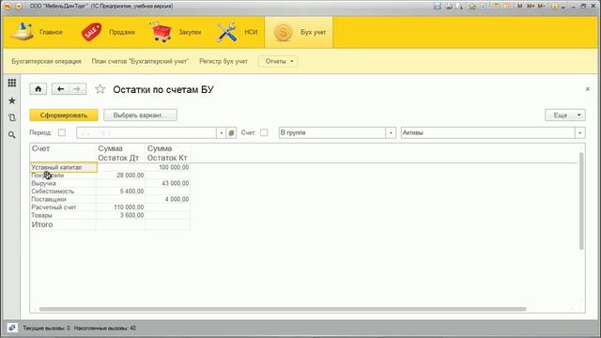Viewport: 601px width, 338px height.
Task: Open the period field dropdown arrow
Action: pyautogui.click(x=222, y=133)
